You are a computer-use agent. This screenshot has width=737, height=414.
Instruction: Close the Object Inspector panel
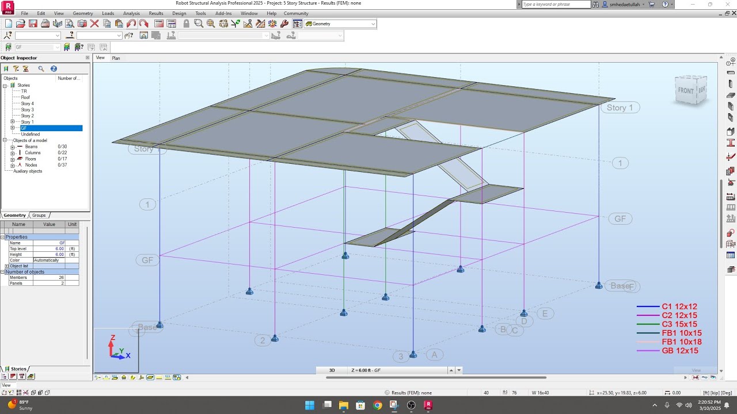(x=88, y=57)
